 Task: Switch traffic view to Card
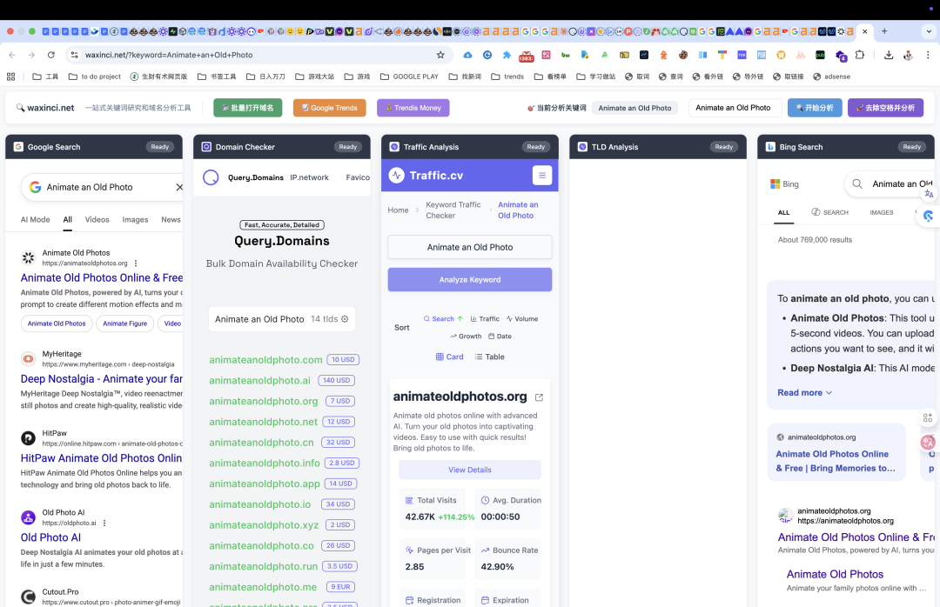click(x=449, y=357)
